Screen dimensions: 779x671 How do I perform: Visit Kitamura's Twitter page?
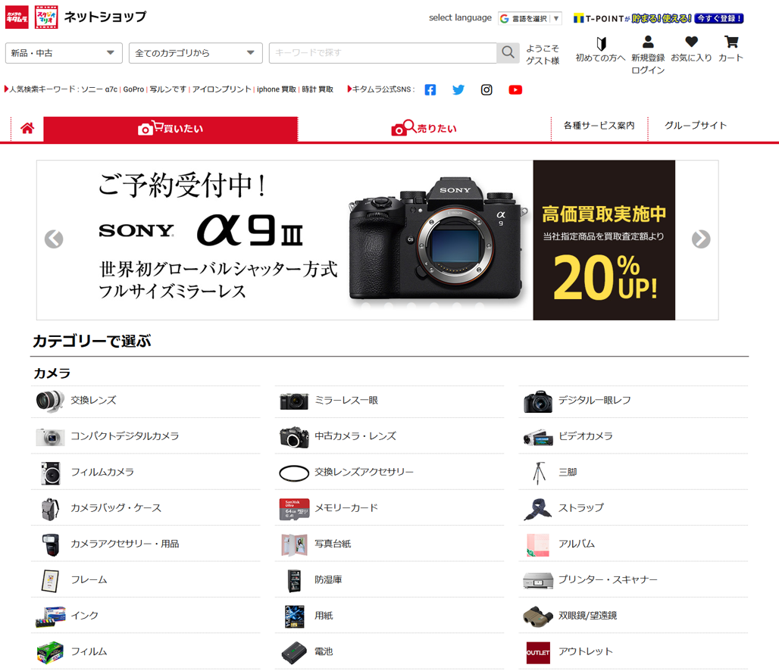458,90
